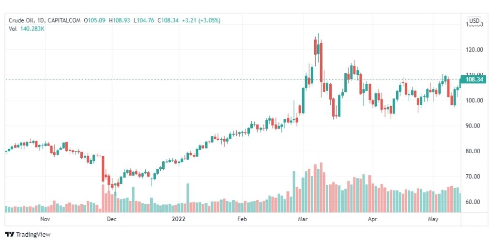Select the USD currency label
This screenshot has height=243, width=490.
click(x=474, y=21)
